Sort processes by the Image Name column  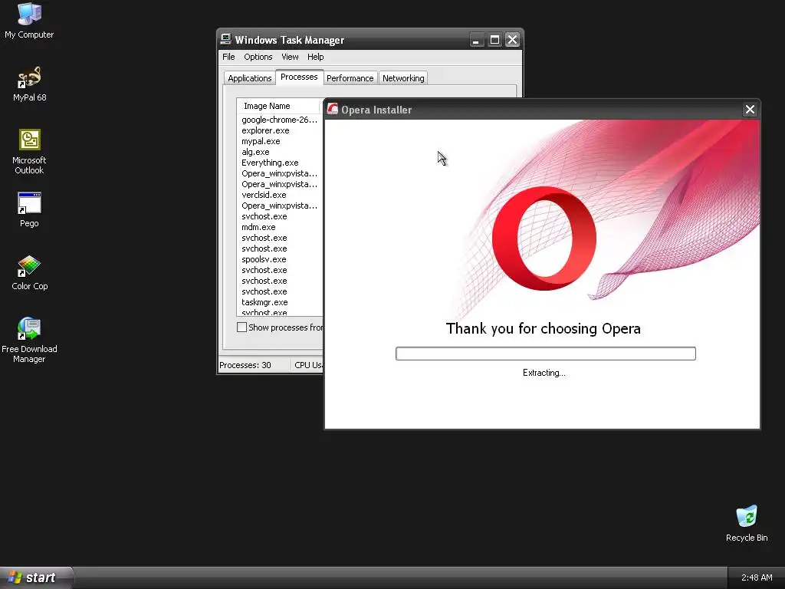click(x=278, y=106)
